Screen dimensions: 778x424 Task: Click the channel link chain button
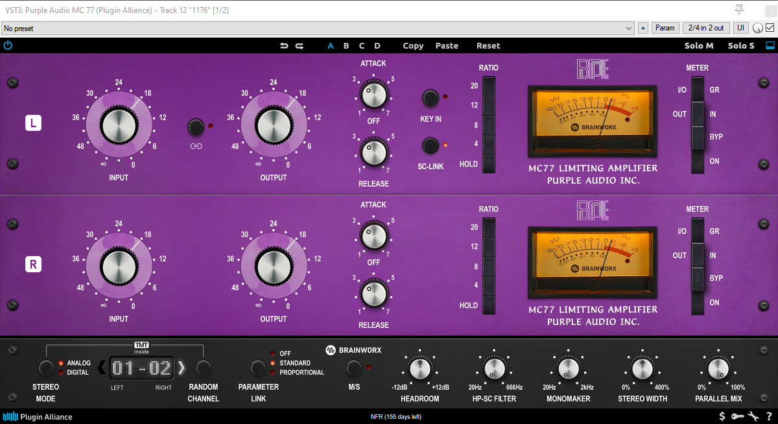(x=196, y=126)
